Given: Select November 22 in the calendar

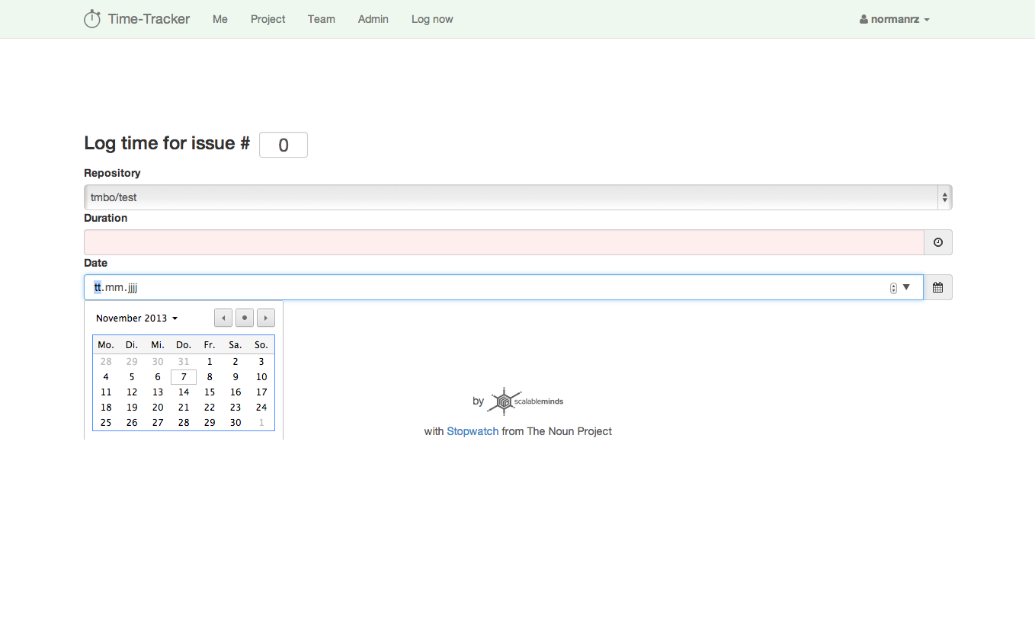Looking at the screenshot, I should coord(210,408).
